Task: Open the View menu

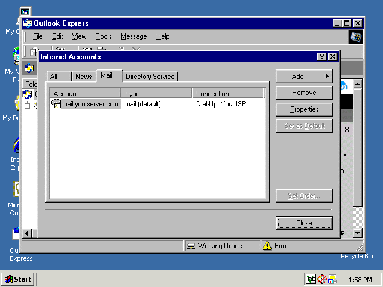Action: tap(79, 36)
